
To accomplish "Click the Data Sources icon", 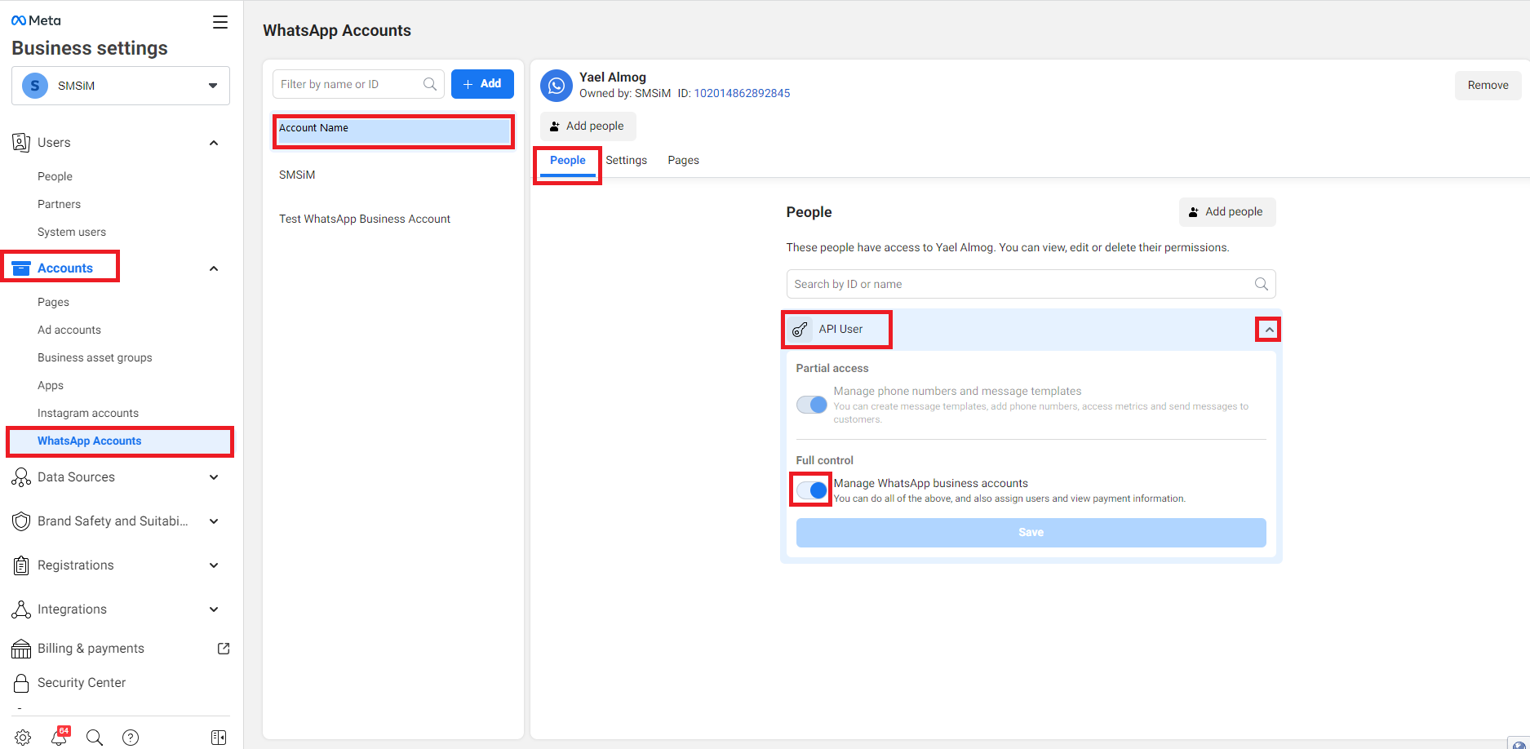I will [21, 477].
